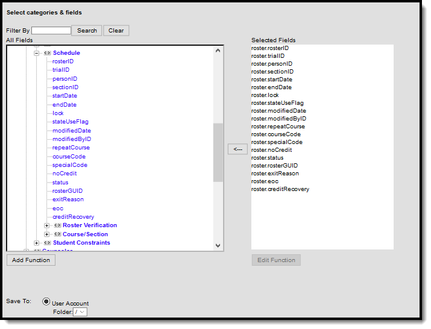Open the Folder dropdown
The image size is (431, 329).
point(80,312)
